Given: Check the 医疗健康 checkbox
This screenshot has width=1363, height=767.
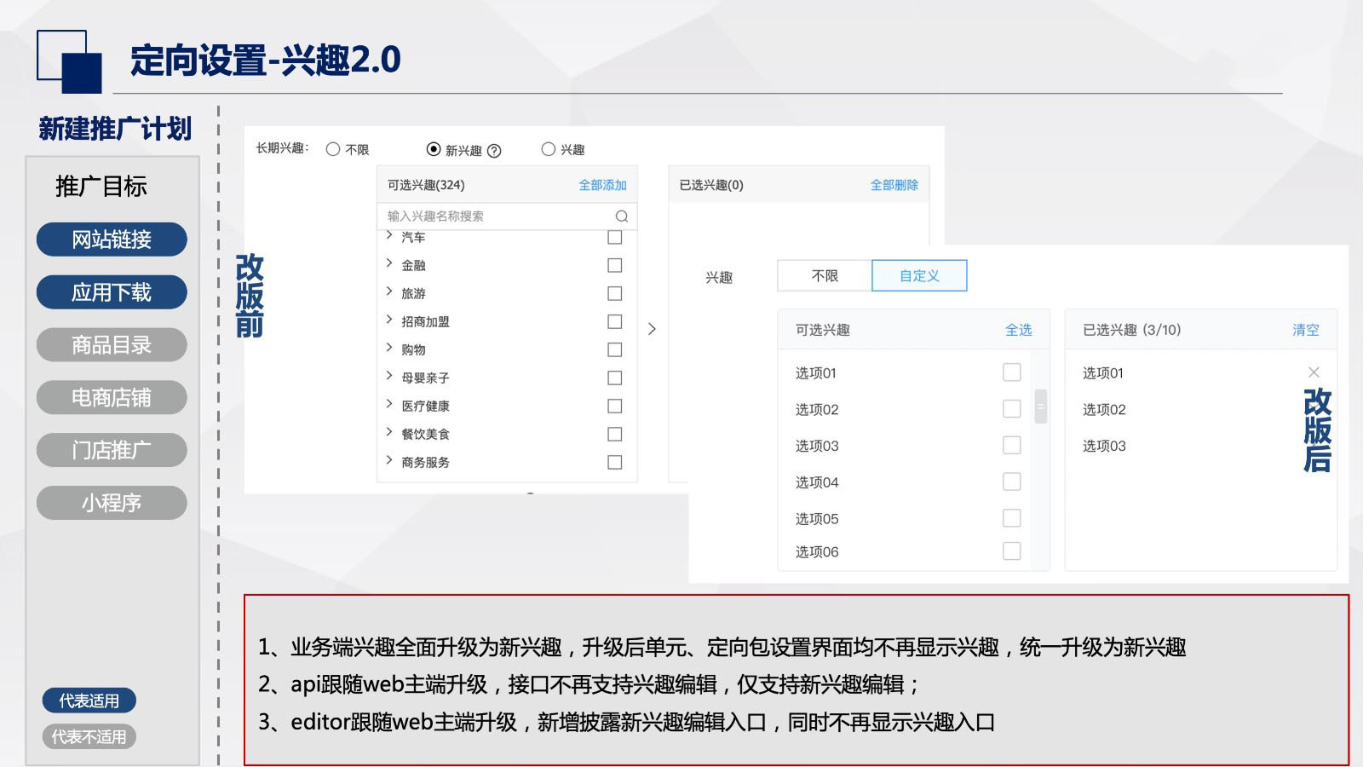Looking at the screenshot, I should 615,406.
